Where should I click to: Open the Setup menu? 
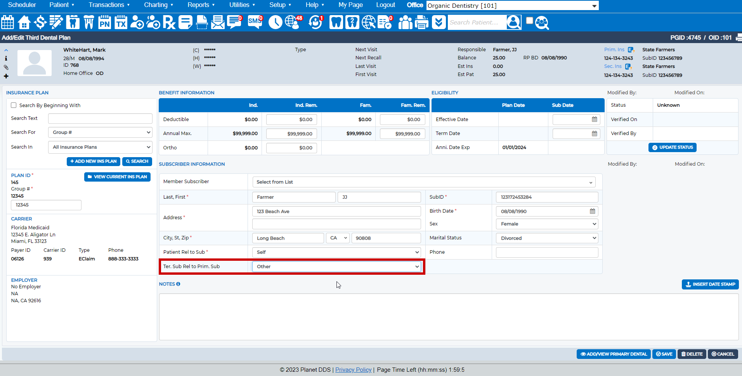280,5
